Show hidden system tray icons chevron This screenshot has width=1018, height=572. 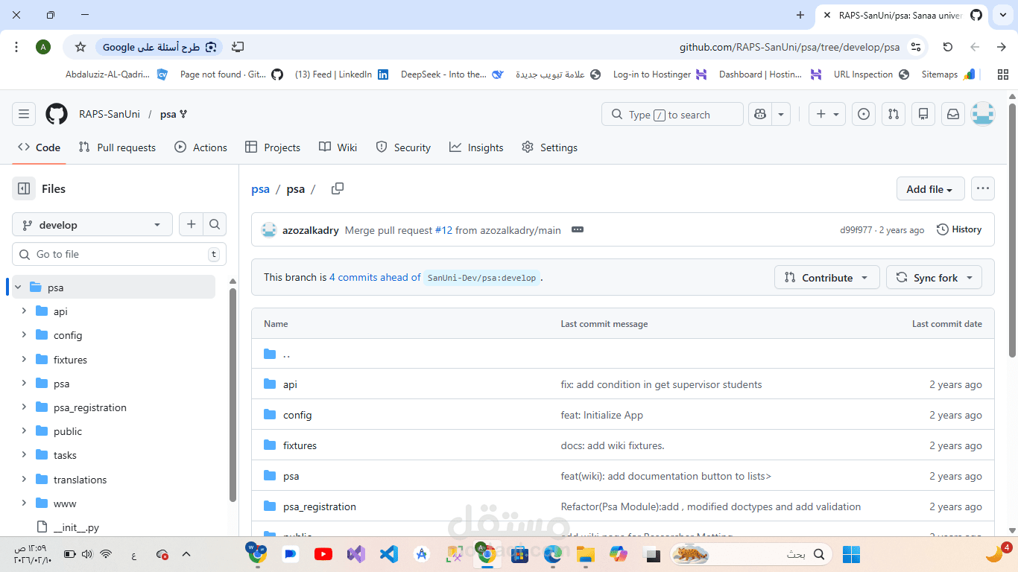pos(186,554)
